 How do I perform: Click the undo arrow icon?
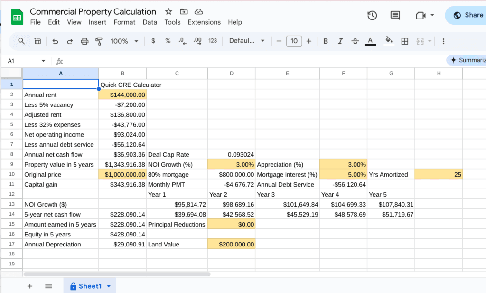pyautogui.click(x=55, y=41)
